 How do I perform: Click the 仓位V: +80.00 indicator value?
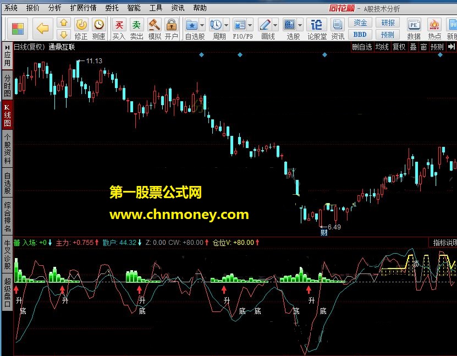click(236, 243)
